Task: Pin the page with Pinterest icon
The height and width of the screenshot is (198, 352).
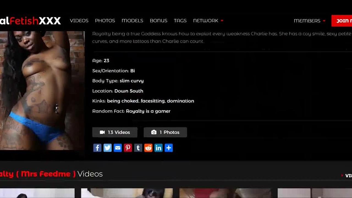Action: [128, 148]
